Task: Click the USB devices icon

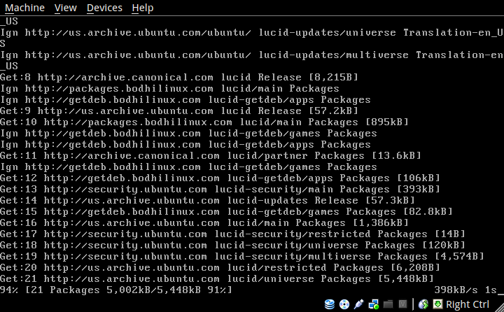Action: tap(358, 304)
